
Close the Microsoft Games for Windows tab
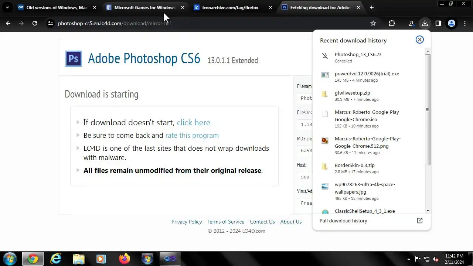tap(183, 7)
